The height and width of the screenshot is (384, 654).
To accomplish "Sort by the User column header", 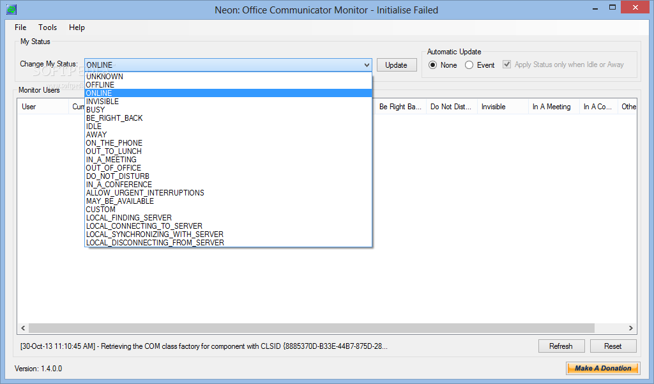I will (43, 107).
